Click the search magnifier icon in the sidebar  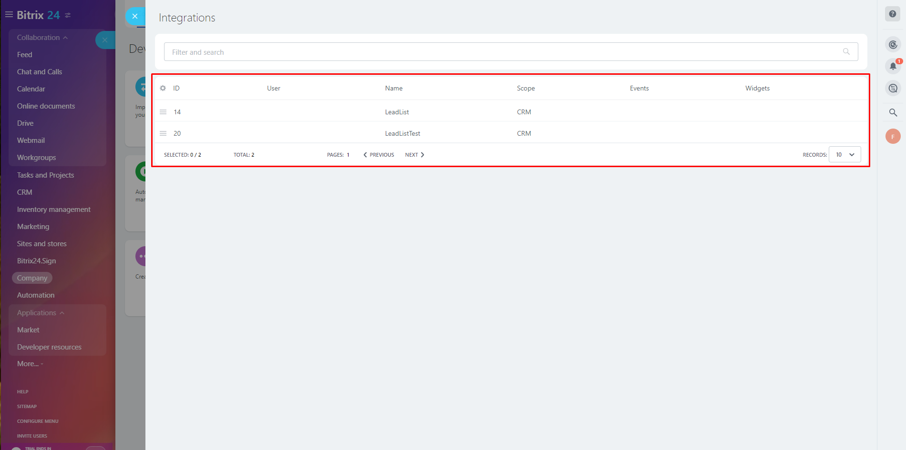[x=893, y=112]
